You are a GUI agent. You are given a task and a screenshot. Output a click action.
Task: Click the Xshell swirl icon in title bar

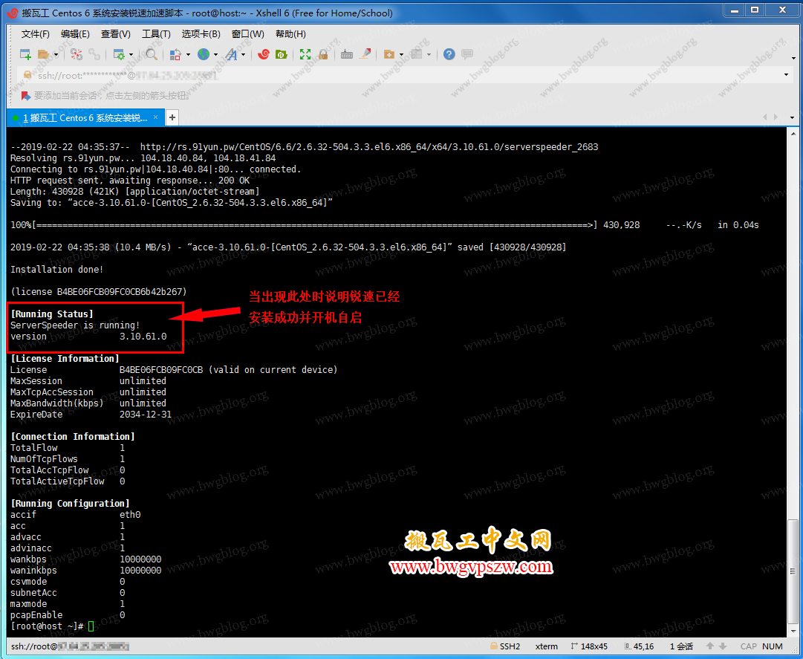click(x=13, y=13)
